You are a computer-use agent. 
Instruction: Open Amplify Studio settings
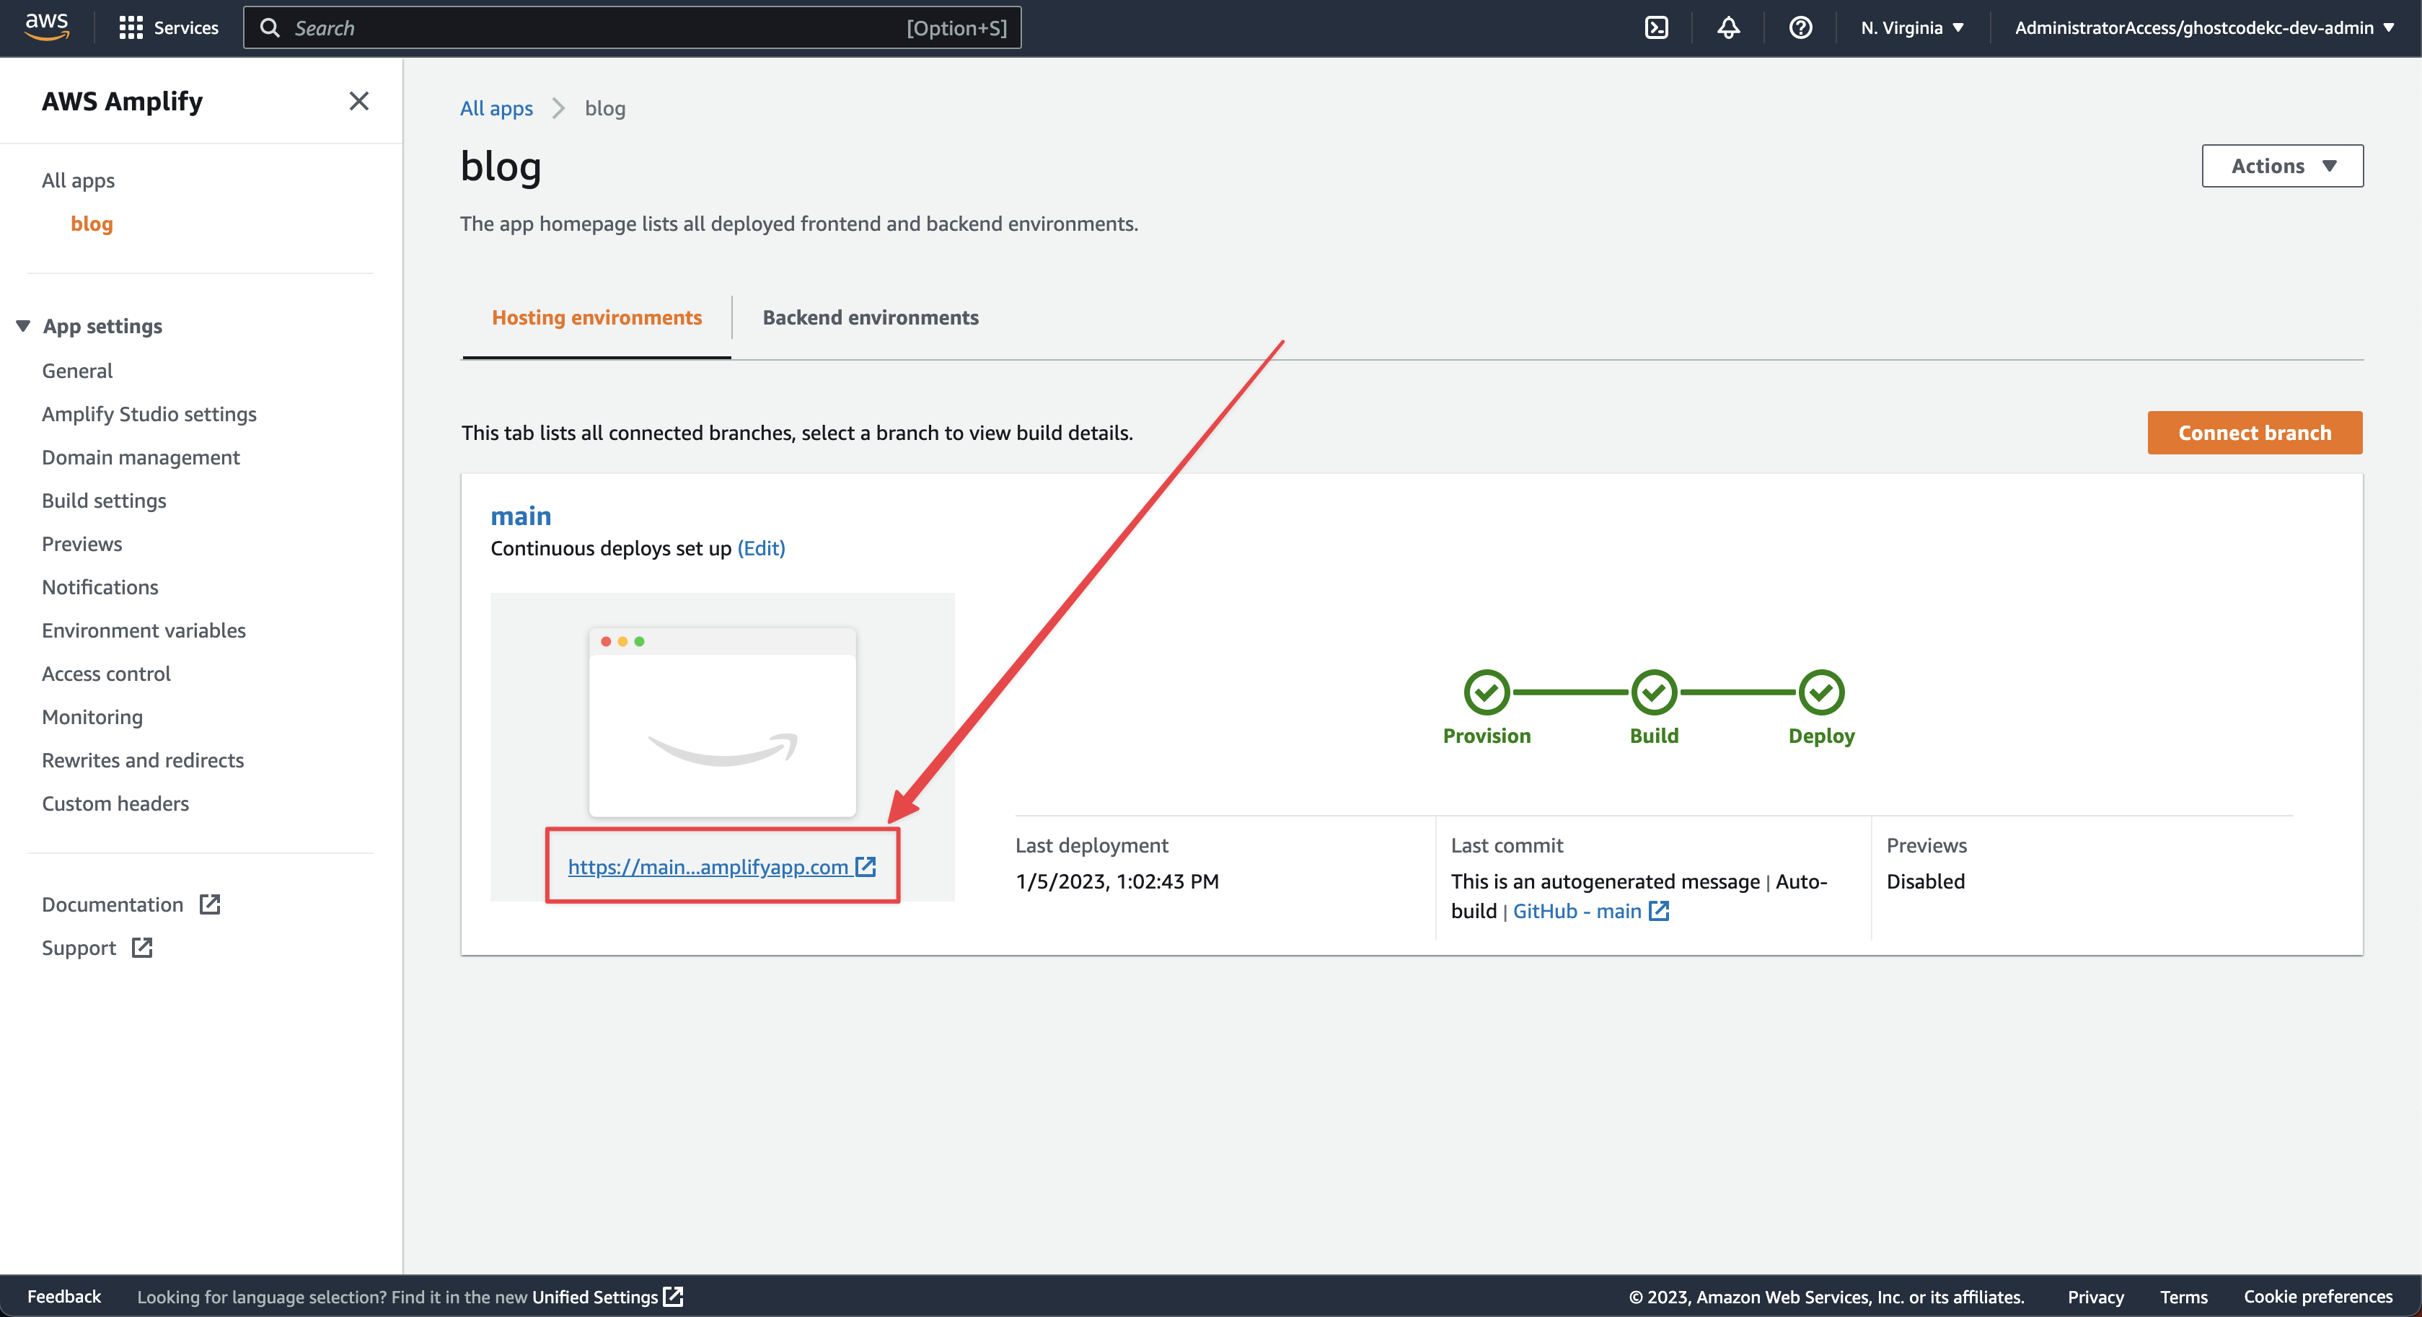coord(149,413)
